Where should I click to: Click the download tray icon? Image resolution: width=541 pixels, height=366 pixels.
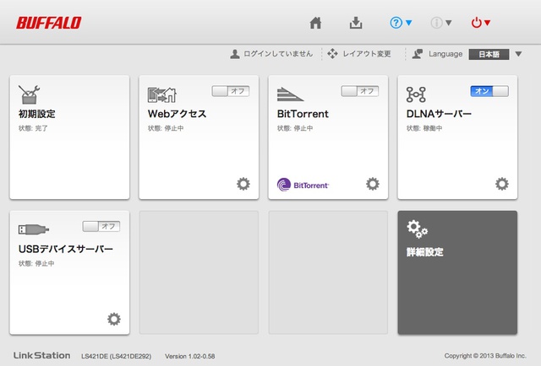coord(356,23)
